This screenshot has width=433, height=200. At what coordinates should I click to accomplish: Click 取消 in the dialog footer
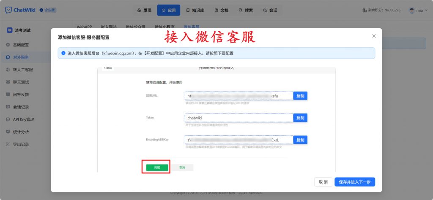click(x=323, y=182)
